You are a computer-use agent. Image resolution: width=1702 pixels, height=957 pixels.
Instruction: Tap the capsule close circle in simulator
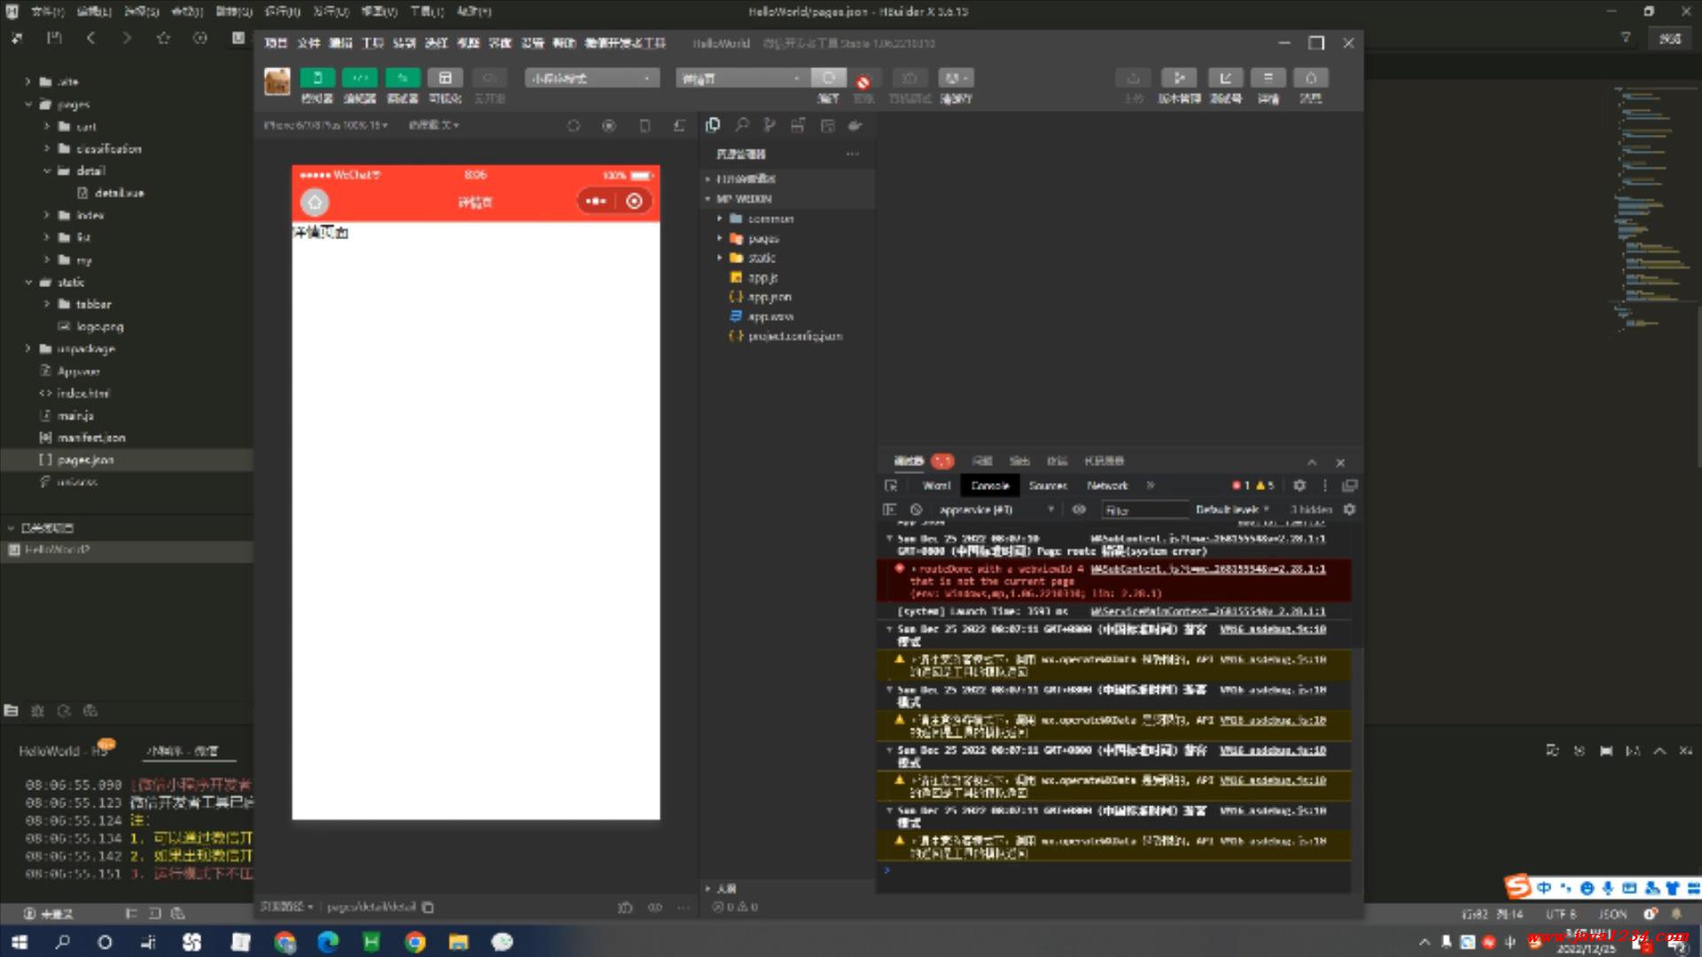[635, 201]
